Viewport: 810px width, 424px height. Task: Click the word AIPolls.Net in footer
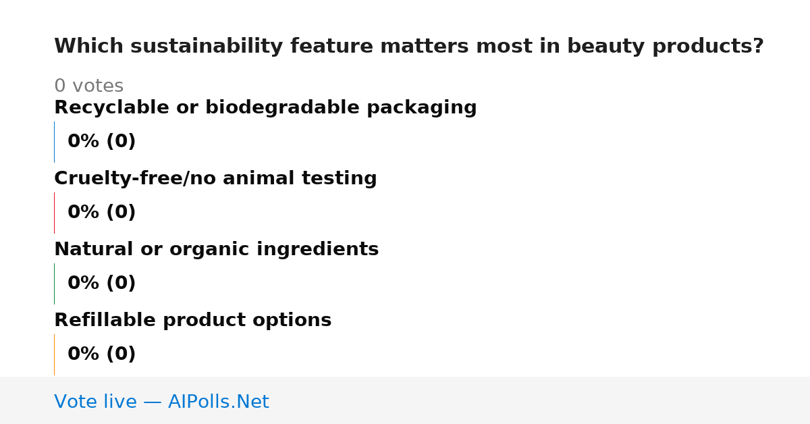pyautogui.click(x=218, y=402)
